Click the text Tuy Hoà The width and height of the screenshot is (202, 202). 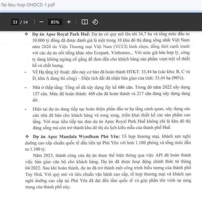click(x=34, y=174)
